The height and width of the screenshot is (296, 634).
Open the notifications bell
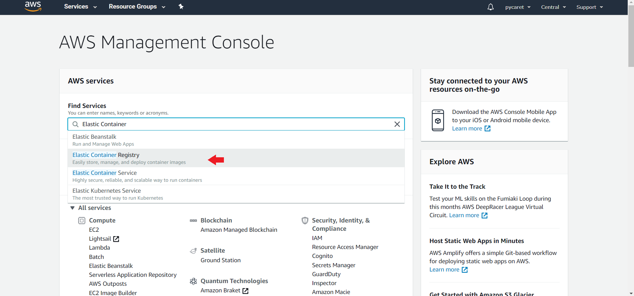tap(490, 7)
